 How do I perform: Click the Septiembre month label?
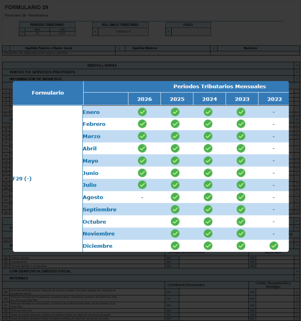[99, 209]
